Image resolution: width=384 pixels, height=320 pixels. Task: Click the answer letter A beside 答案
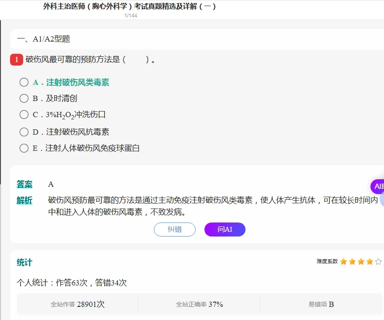coord(51,184)
